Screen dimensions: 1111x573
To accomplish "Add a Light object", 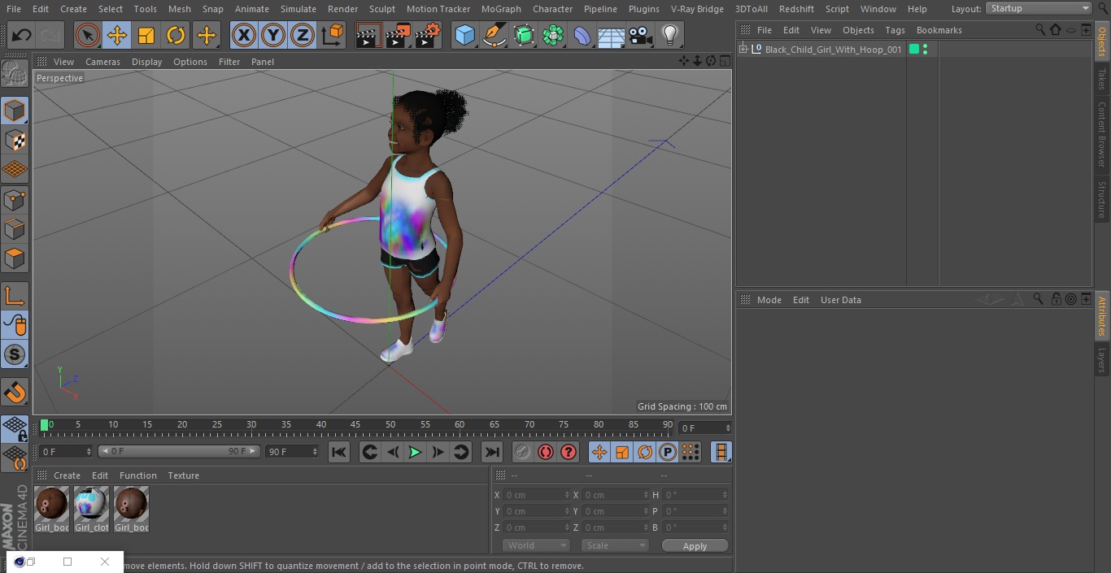I will click(x=670, y=36).
